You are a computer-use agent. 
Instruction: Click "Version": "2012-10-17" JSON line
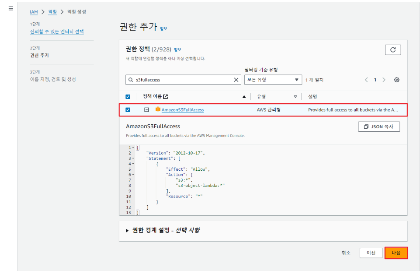pyautogui.click(x=175, y=153)
